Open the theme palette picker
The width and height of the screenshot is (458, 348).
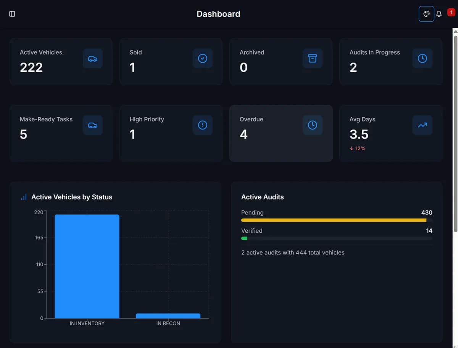[x=426, y=14]
